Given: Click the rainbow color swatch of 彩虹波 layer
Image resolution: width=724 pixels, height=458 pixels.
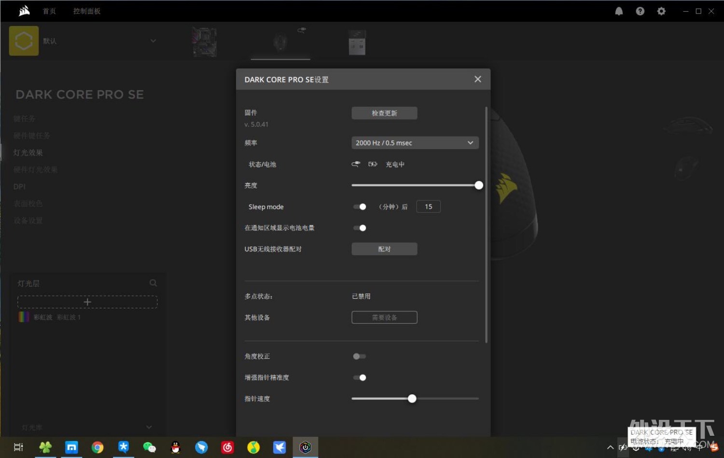Looking at the screenshot, I should click(24, 317).
